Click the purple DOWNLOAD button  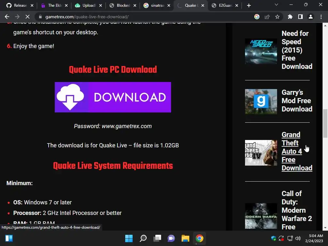[113, 97]
